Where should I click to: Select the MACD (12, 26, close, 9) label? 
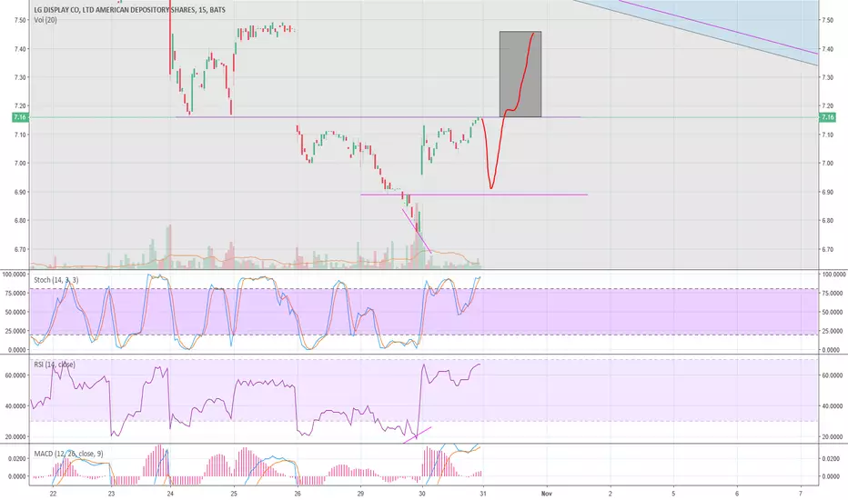coord(68,454)
